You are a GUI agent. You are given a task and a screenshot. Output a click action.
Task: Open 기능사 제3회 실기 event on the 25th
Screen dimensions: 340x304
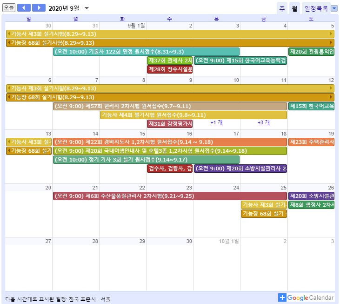coord(264,205)
